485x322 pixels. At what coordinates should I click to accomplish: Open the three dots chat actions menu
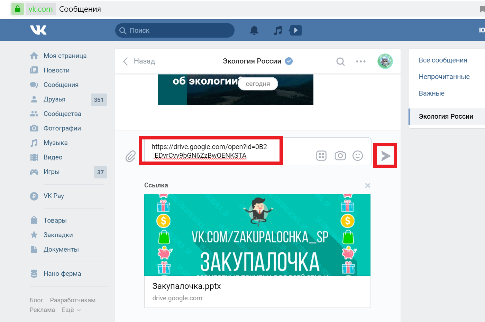tap(361, 61)
